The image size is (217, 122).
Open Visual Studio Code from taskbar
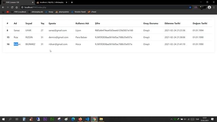click(x=87, y=119)
